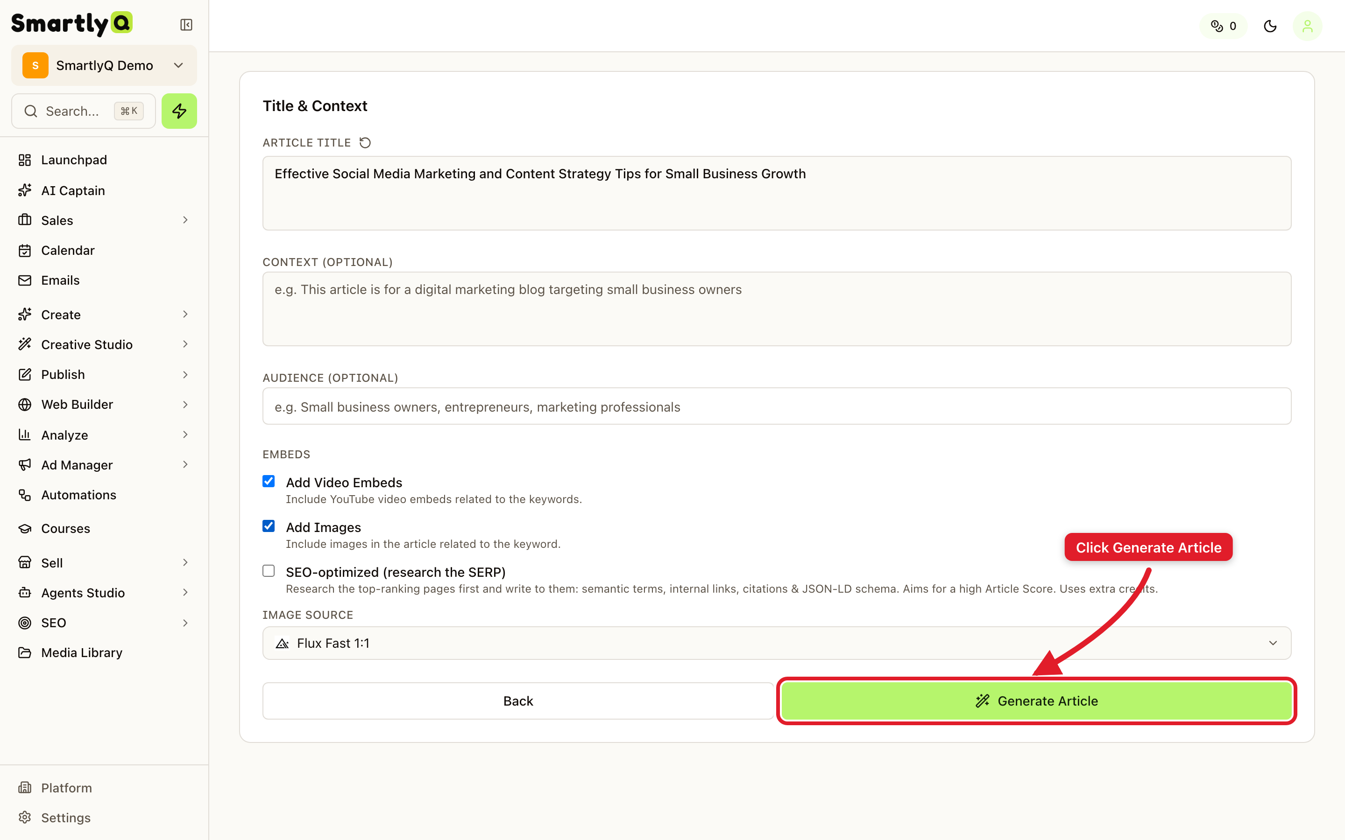Image resolution: width=1345 pixels, height=840 pixels.
Task: Collapse the sidebar panel icon
Action: pyautogui.click(x=186, y=25)
